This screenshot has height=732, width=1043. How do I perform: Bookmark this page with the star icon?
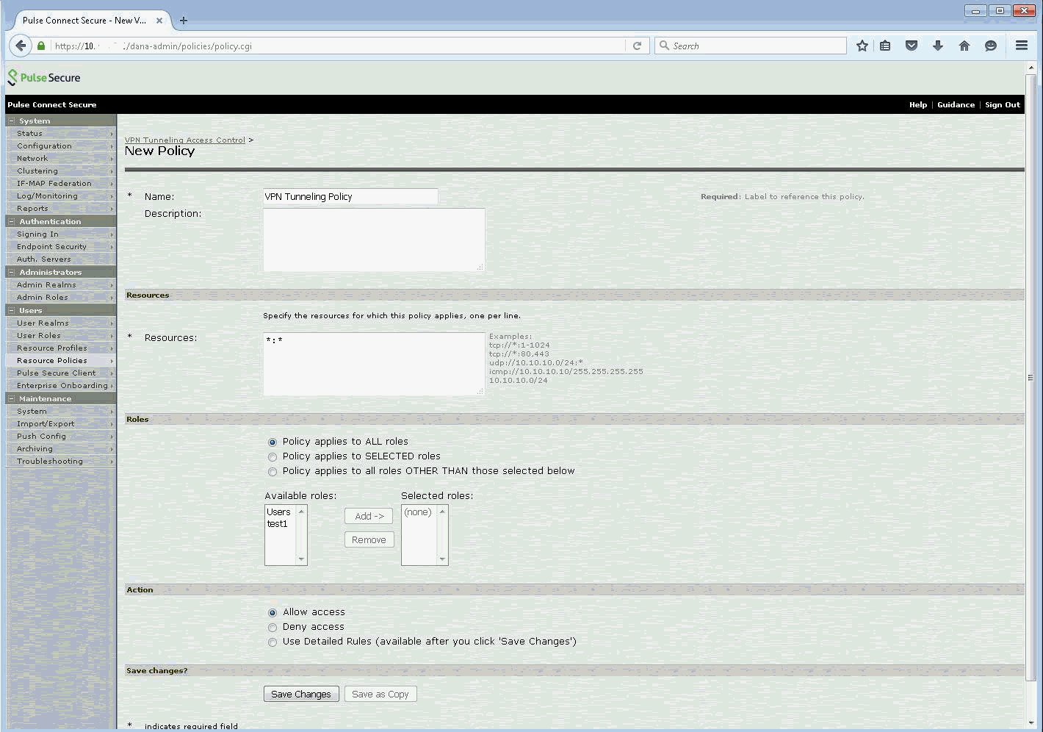pyautogui.click(x=862, y=46)
